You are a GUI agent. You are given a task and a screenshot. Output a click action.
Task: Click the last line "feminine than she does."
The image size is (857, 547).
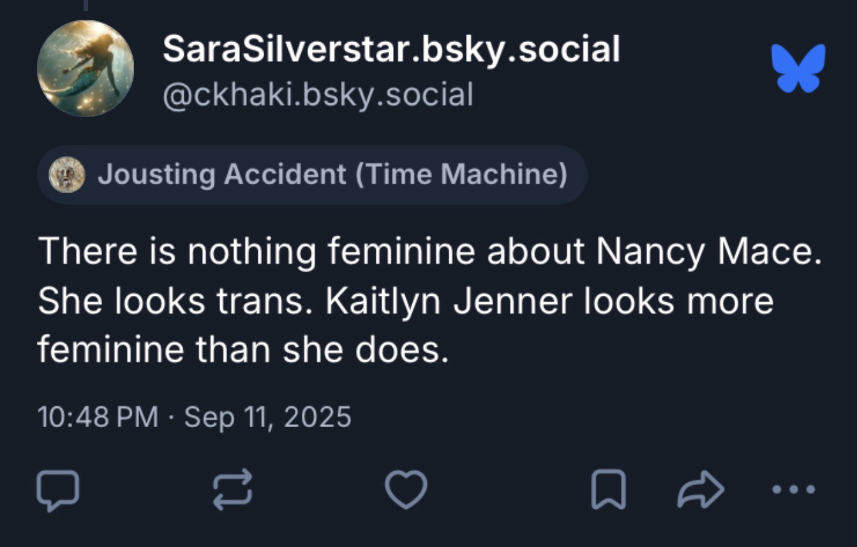coord(242,350)
